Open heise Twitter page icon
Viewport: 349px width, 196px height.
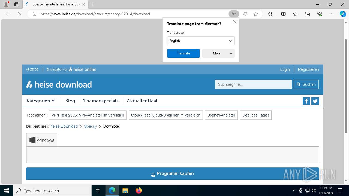(315, 101)
